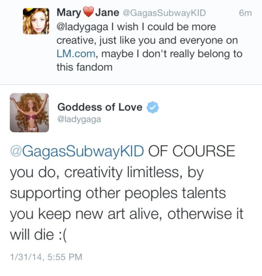Open the LM.com link
The image size is (262, 276).
click(76, 54)
